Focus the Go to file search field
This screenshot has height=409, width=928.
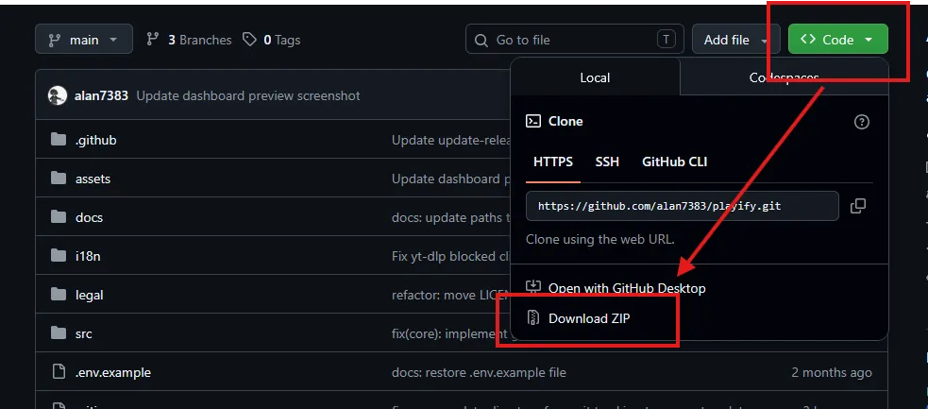tap(575, 40)
